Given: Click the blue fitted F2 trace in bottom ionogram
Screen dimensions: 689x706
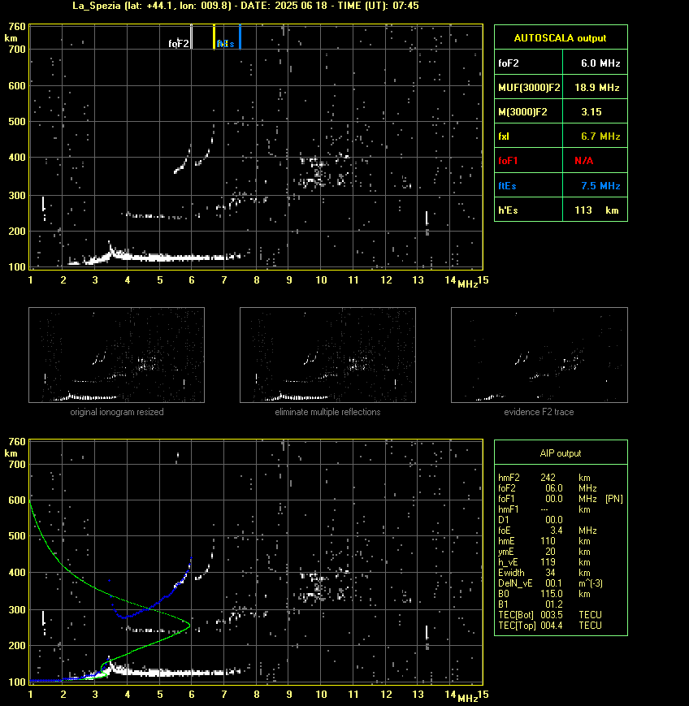Looking at the screenshot, I should tap(158, 601).
